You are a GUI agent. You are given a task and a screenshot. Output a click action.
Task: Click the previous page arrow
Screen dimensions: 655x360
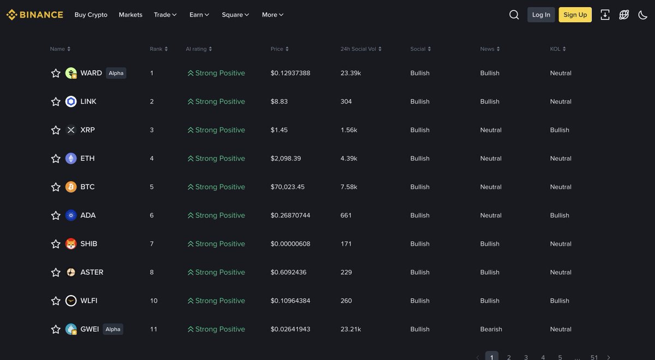coord(478,357)
